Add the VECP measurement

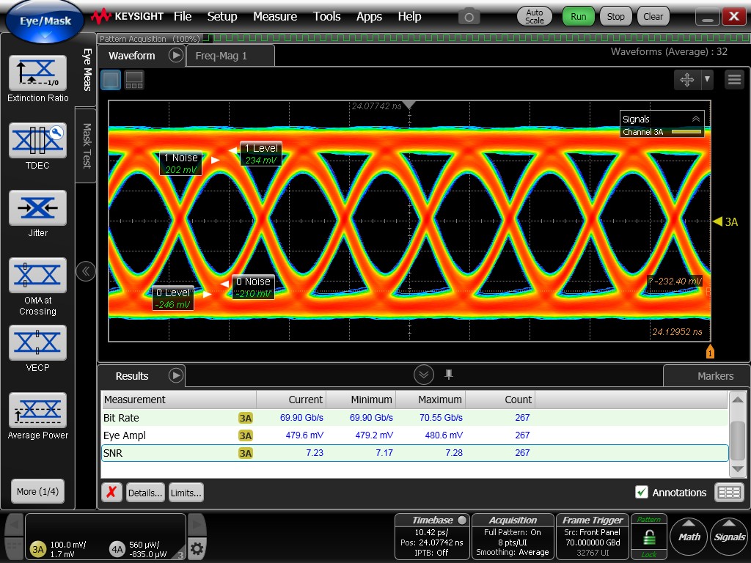[x=37, y=343]
